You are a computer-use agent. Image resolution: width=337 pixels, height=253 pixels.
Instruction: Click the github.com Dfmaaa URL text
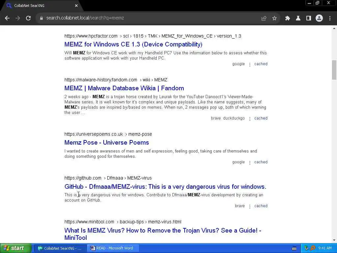point(108,178)
